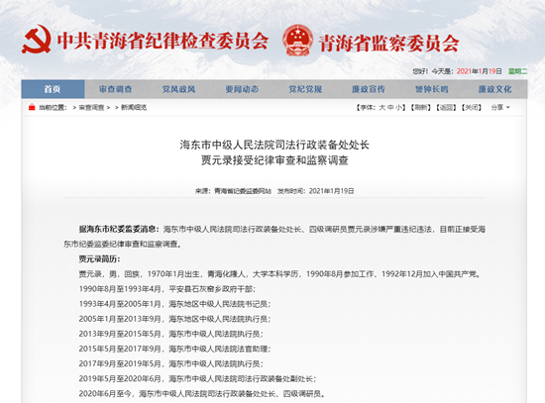Open 警钟长鸣 navigation item

pos(432,89)
